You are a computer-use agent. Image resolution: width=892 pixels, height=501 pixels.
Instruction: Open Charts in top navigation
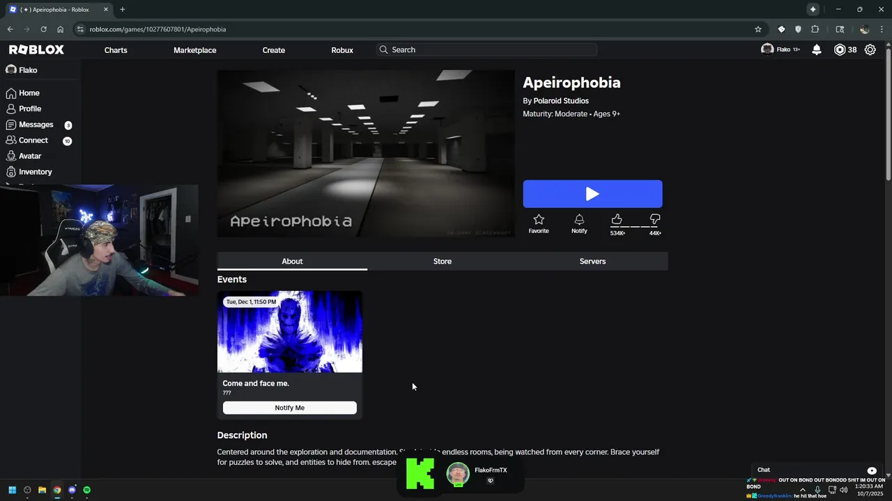click(116, 50)
